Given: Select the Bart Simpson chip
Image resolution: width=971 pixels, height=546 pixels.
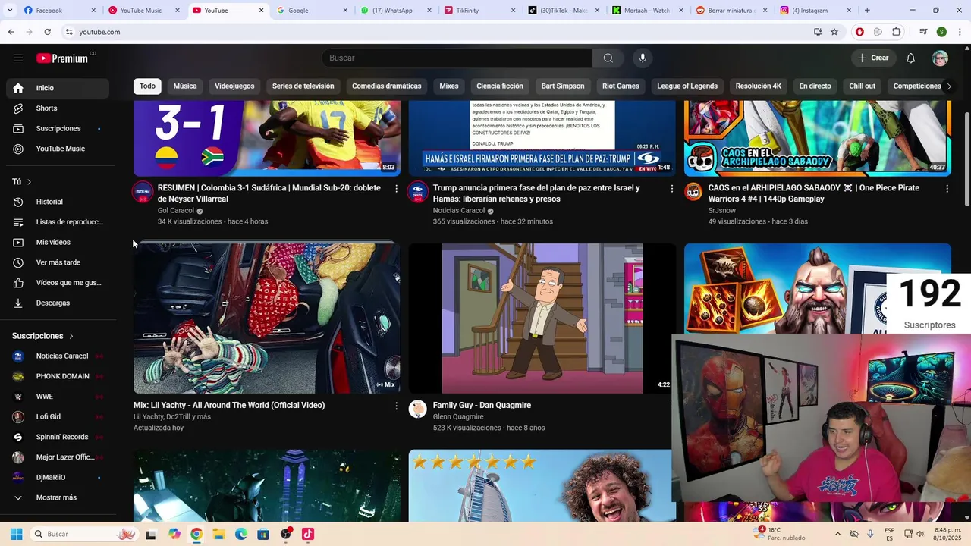Looking at the screenshot, I should [563, 86].
